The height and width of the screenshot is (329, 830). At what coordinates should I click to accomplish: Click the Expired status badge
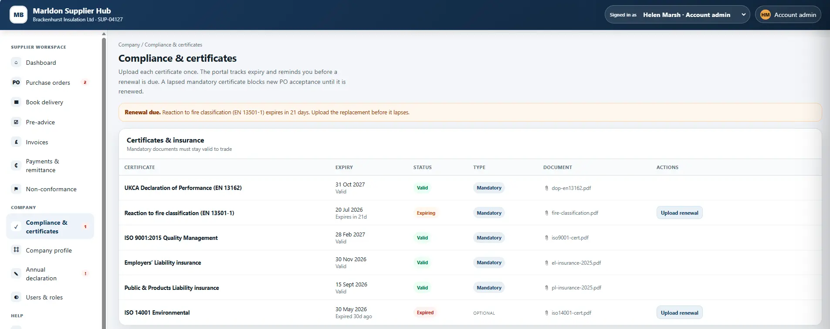(425, 312)
